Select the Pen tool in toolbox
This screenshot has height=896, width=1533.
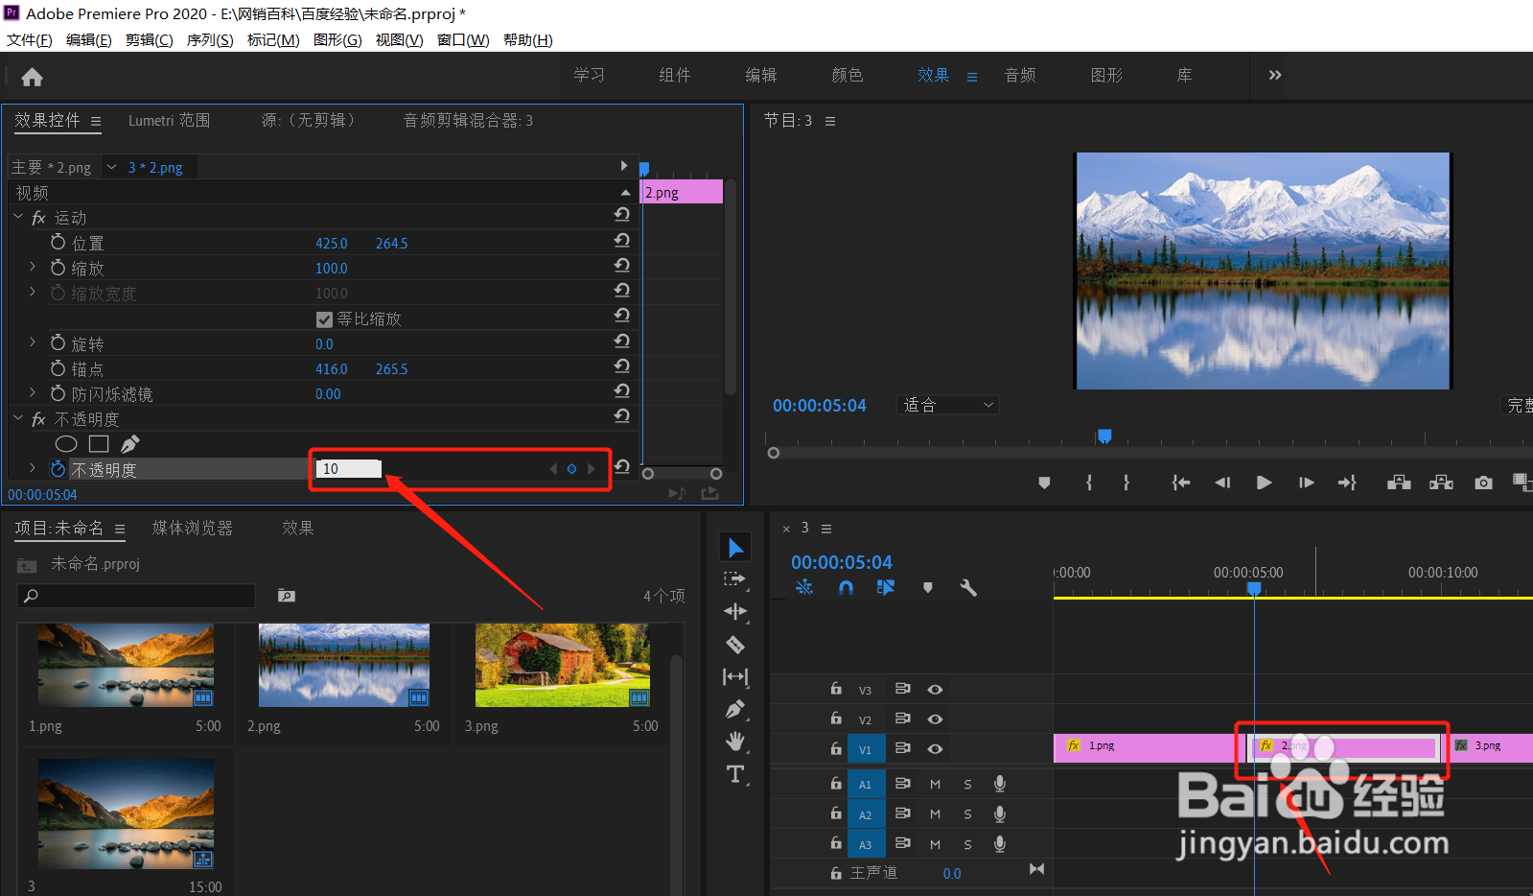click(x=735, y=709)
